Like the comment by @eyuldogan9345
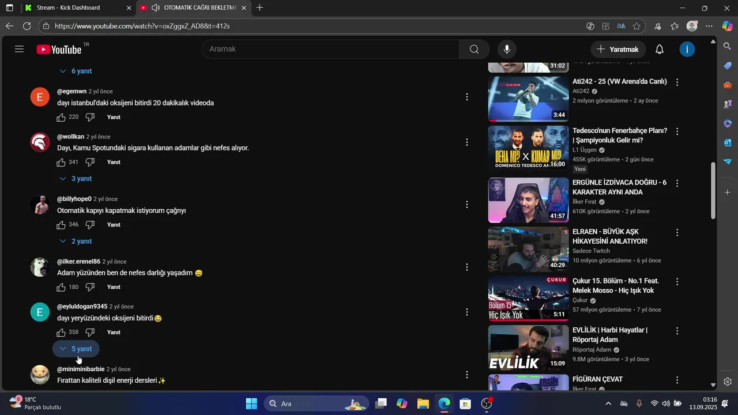The height and width of the screenshot is (415, 738). pyautogui.click(x=61, y=332)
